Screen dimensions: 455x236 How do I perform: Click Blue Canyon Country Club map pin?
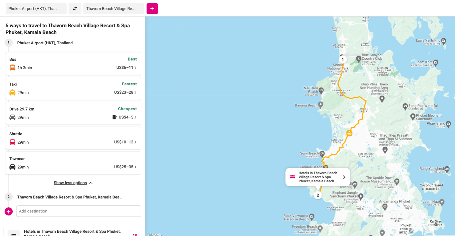(358, 59)
